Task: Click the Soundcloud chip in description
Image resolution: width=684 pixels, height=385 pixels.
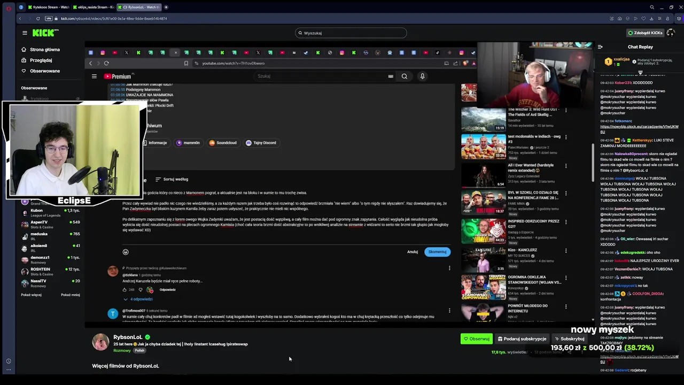Action: (223, 143)
